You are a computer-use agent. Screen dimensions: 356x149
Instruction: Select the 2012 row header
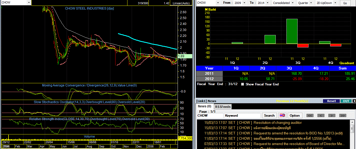pos(209,79)
